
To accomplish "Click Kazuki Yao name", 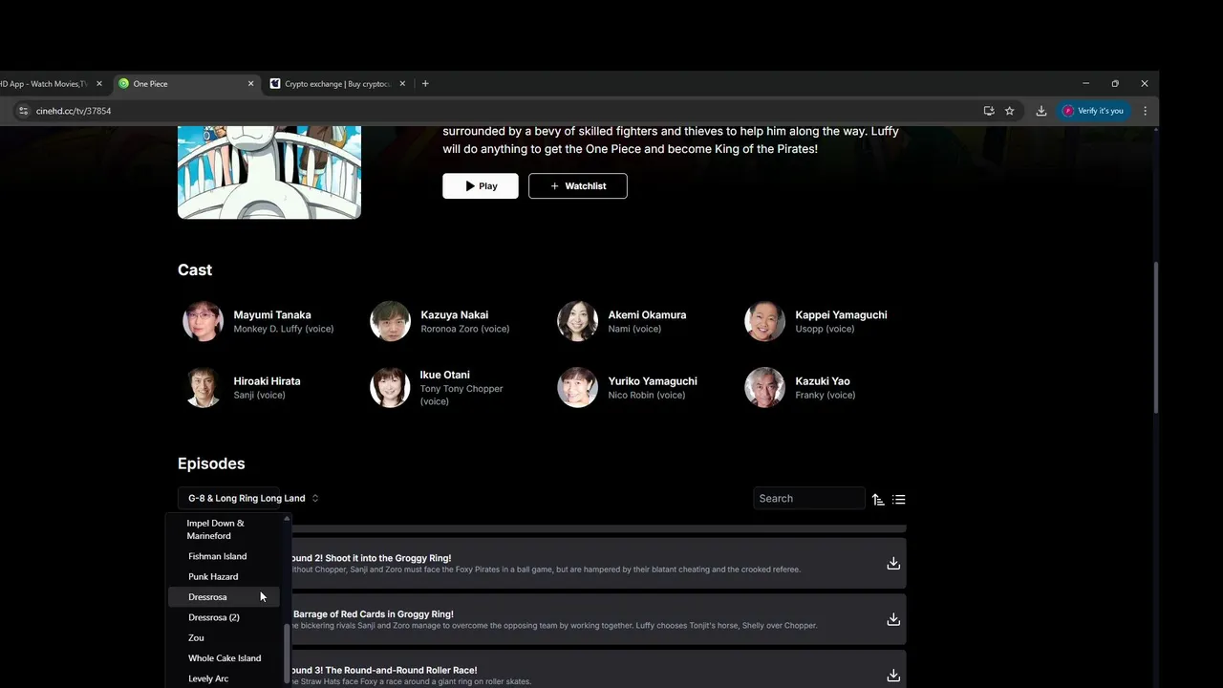I will [x=823, y=380].
